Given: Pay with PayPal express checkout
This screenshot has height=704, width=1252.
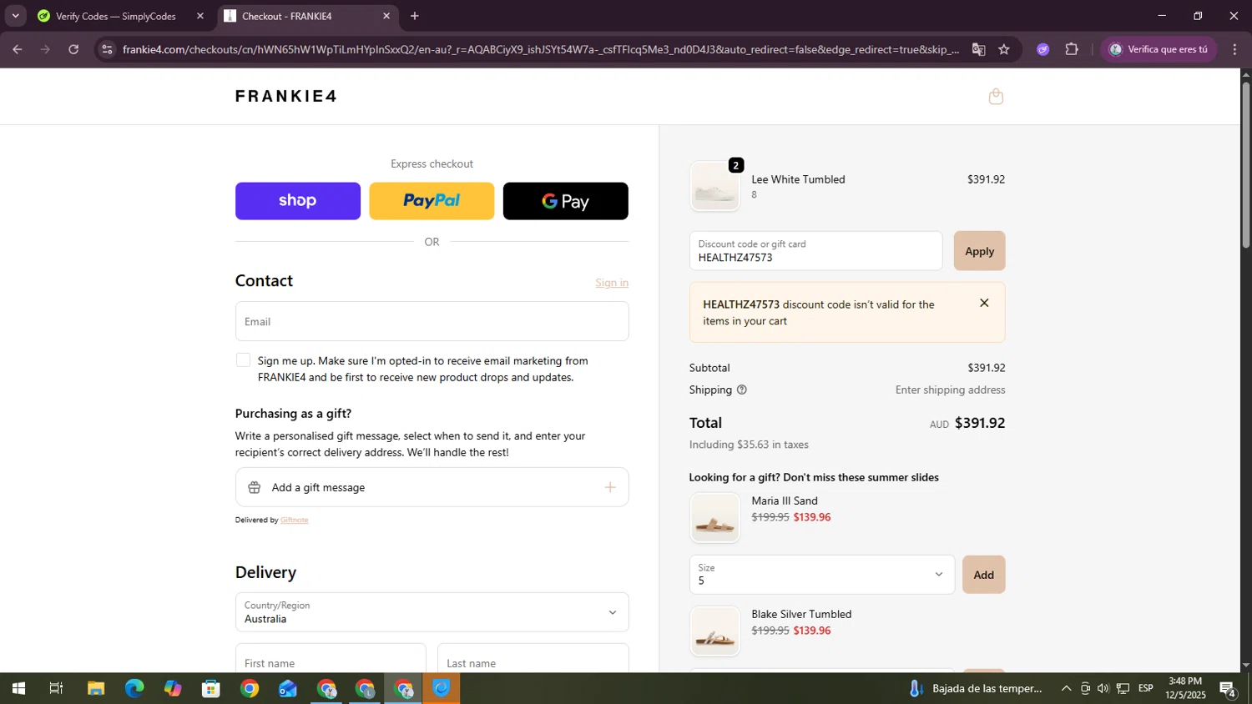Looking at the screenshot, I should 432,201.
